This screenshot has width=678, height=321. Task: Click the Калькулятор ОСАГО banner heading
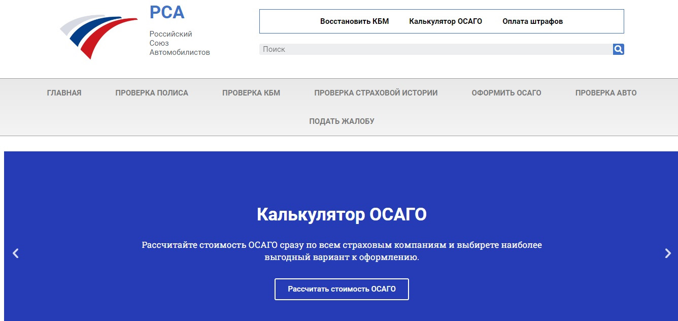click(342, 214)
